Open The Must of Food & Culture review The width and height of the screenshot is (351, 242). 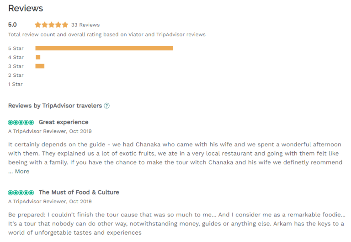coord(79,193)
